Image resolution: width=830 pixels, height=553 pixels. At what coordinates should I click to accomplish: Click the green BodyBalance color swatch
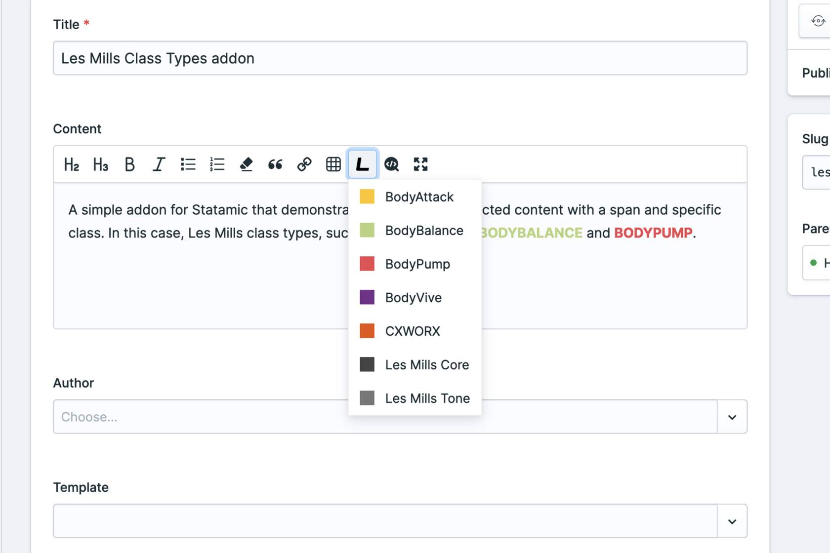pyautogui.click(x=367, y=230)
